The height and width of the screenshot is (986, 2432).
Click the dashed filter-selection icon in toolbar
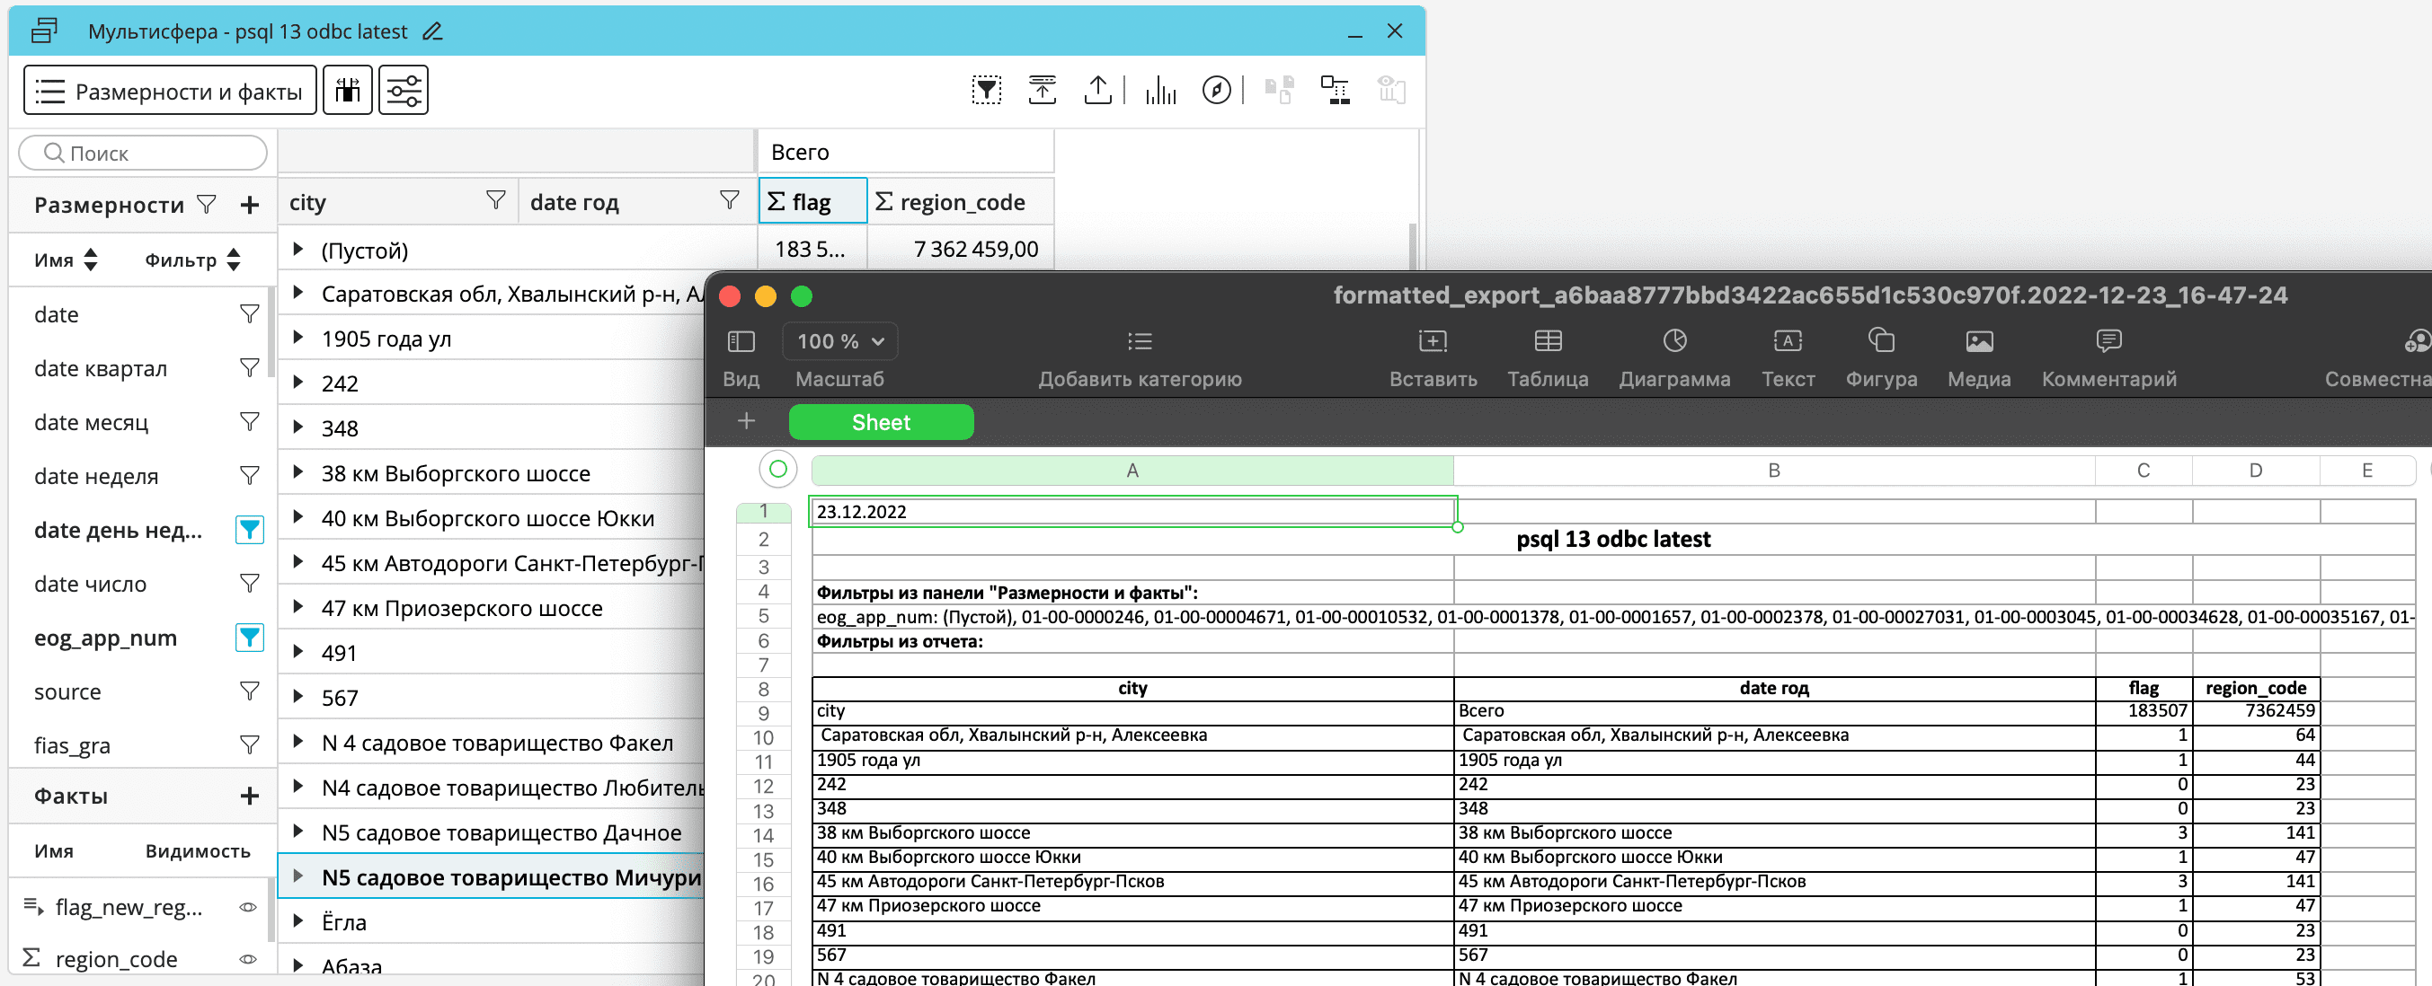tap(987, 91)
